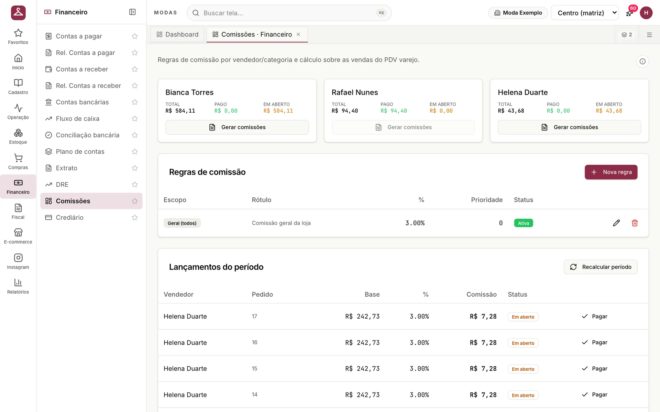Screen dimensions: 660x412
Task: Open E-commerce store icon
Action: click(18, 237)
